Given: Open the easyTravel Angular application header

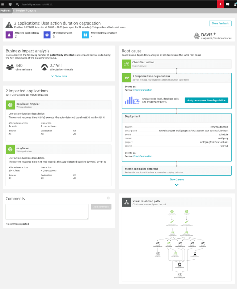Looking at the screenshot, I should point(59,105).
